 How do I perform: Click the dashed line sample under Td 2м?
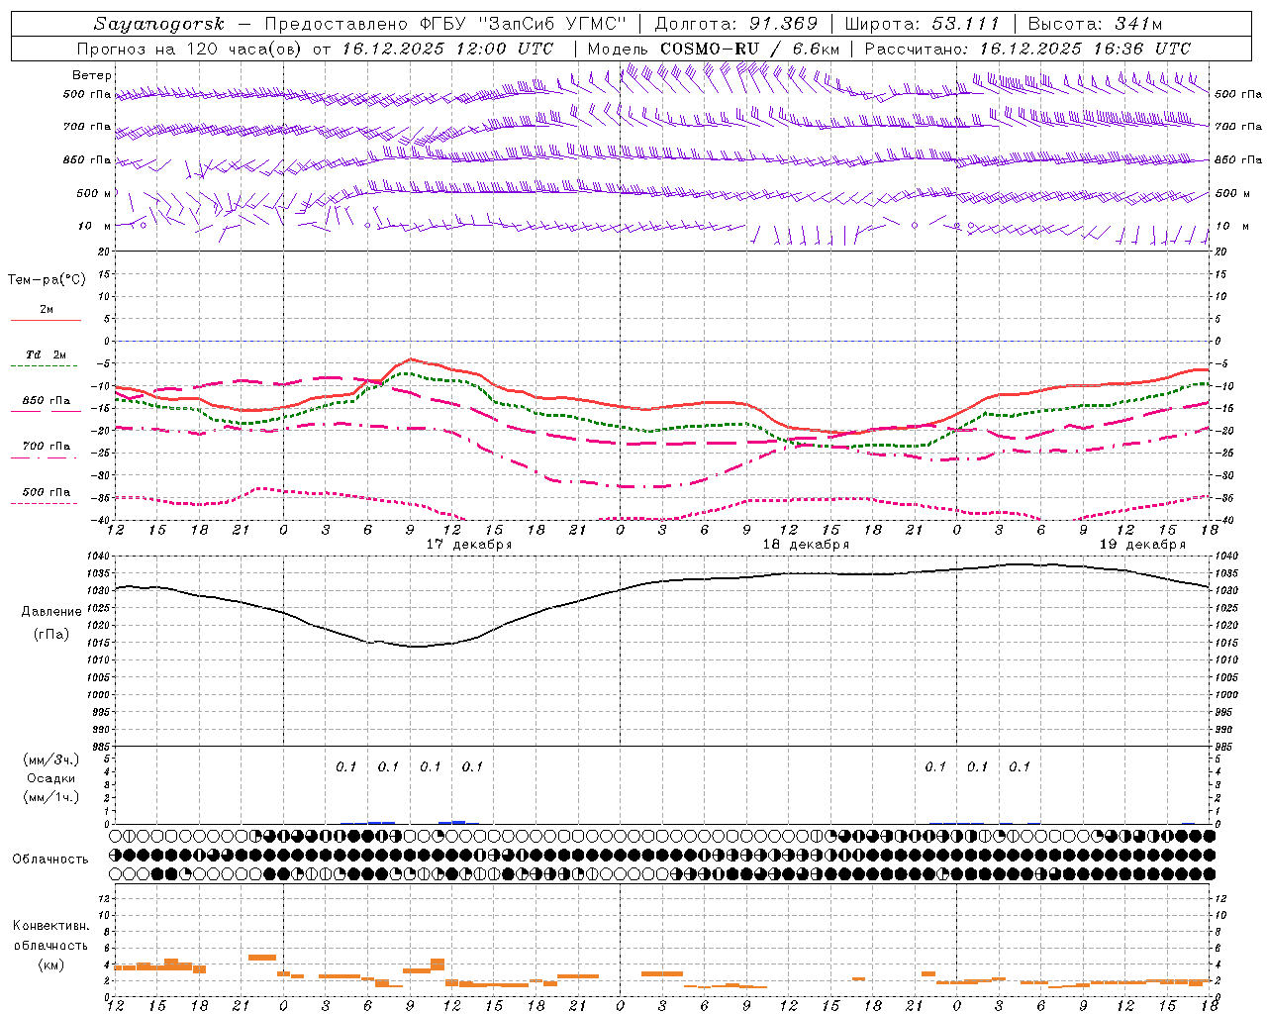pos(46,365)
